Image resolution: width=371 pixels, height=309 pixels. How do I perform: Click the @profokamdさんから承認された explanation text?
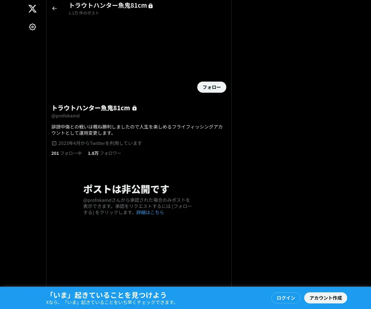[138, 206]
